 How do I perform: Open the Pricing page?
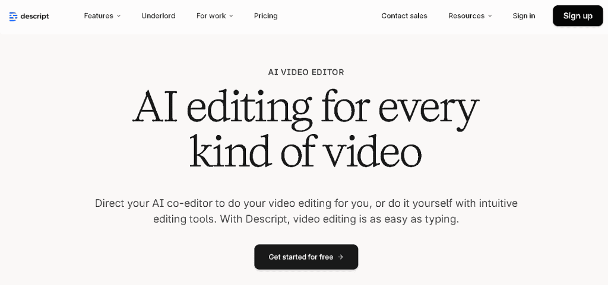pos(265,16)
